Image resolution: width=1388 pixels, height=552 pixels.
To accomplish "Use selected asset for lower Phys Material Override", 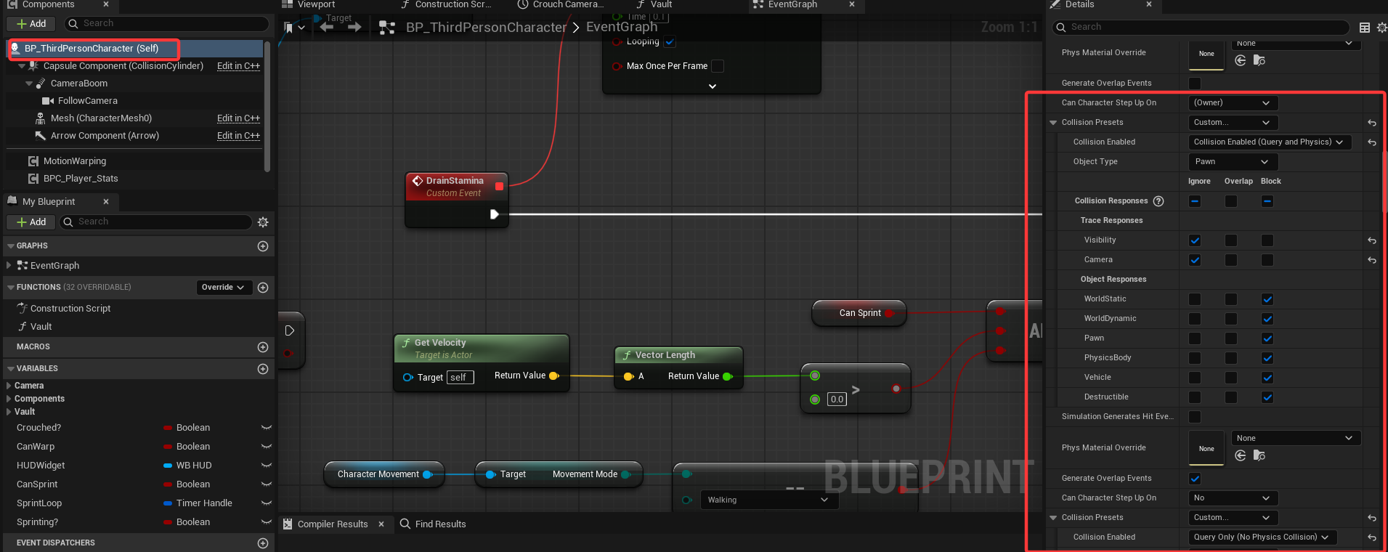I will tap(1241, 455).
